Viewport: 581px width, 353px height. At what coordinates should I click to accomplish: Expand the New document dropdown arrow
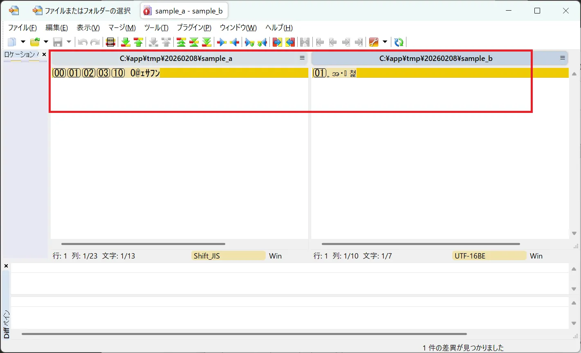[x=23, y=42]
